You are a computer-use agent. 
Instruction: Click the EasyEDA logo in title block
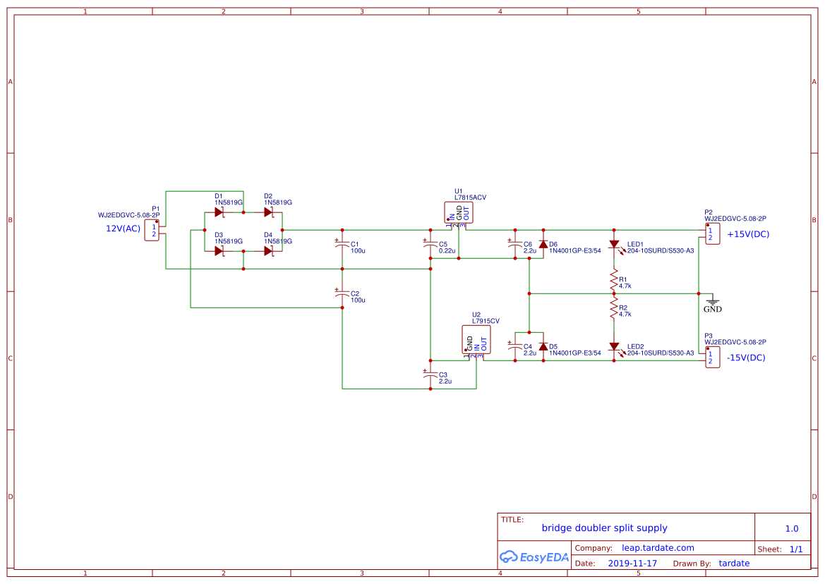click(x=534, y=556)
